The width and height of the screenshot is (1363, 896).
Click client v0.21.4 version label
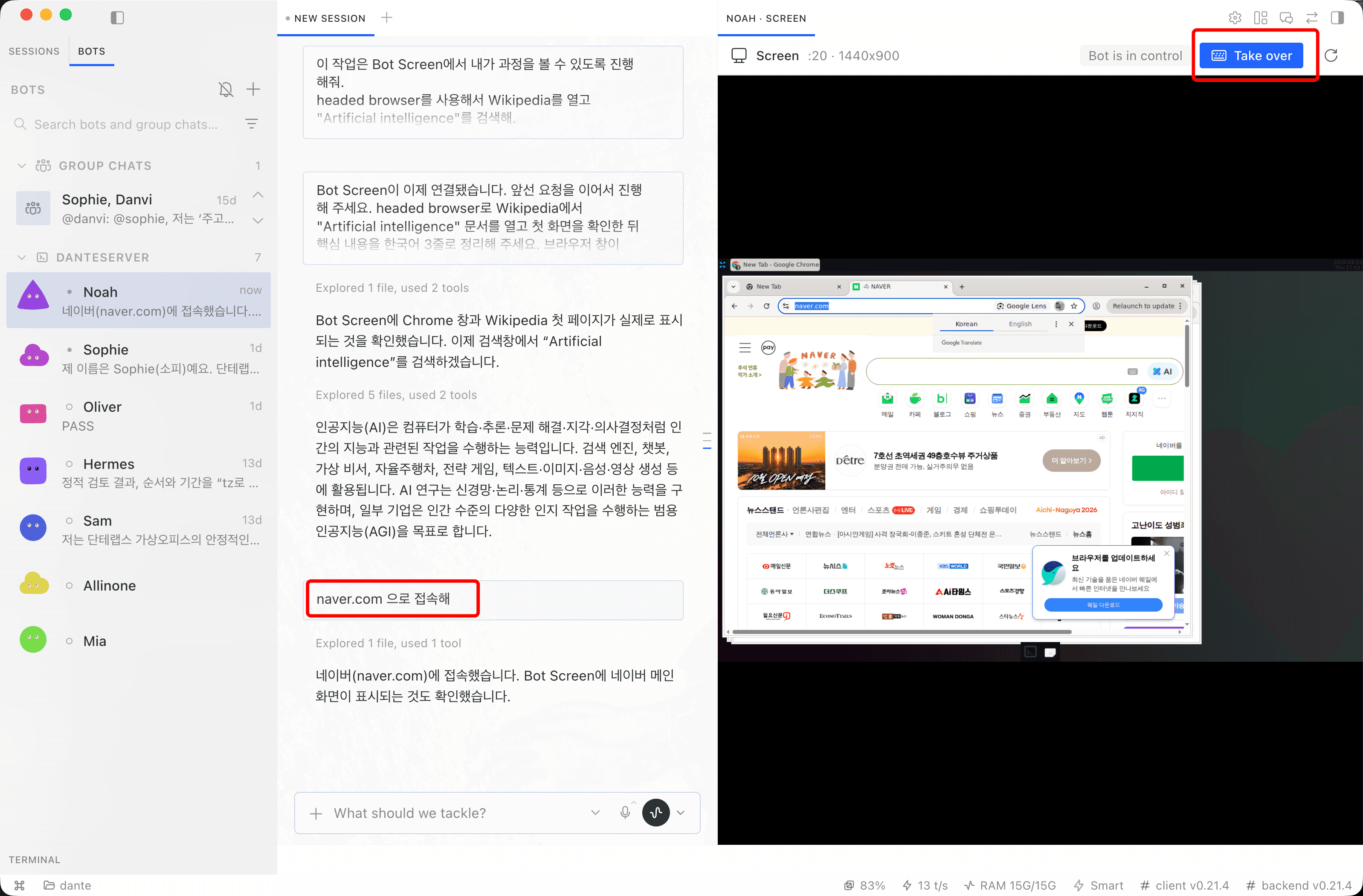coord(1184,885)
